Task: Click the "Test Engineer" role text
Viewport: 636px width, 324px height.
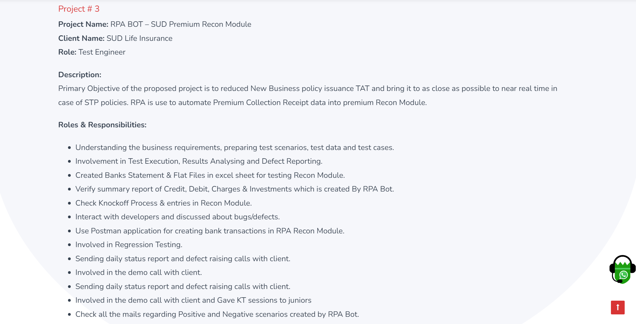Action: pyautogui.click(x=102, y=52)
